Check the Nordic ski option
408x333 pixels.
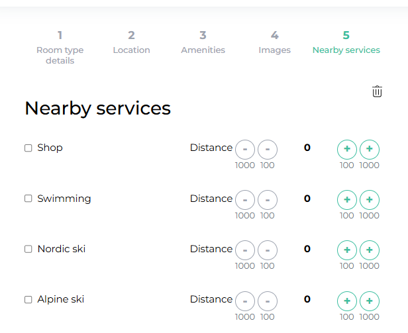(x=28, y=249)
